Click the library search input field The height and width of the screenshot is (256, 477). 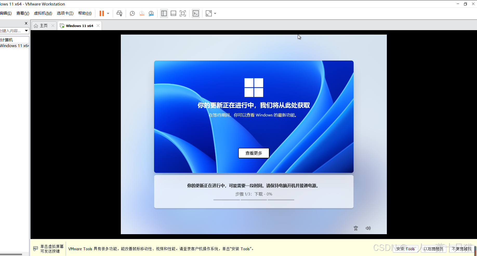(x=12, y=31)
